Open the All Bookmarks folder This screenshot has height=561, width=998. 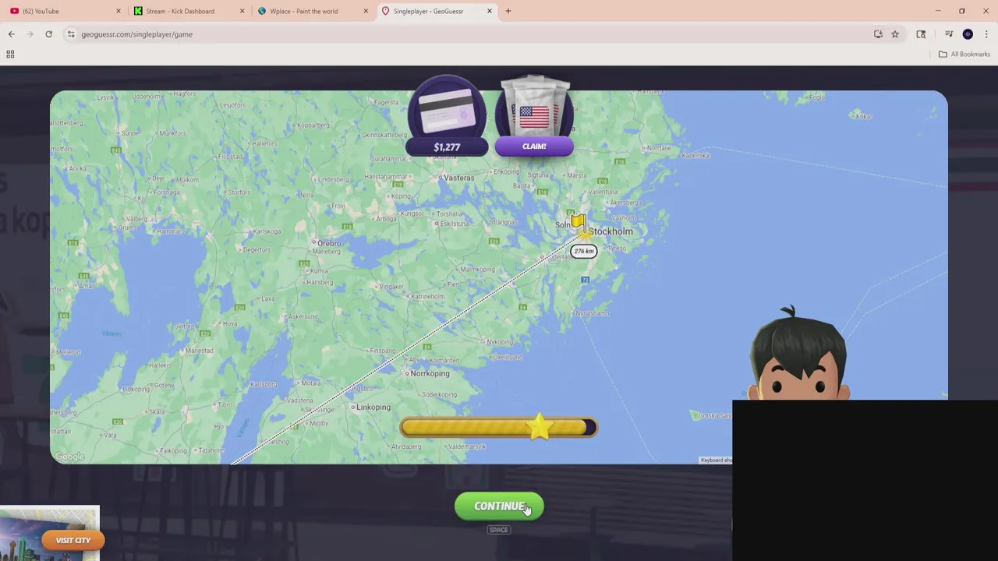click(964, 54)
